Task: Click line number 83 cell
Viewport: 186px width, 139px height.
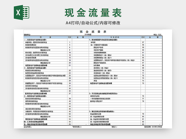Action: click(143, 124)
